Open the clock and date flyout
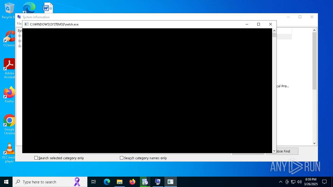The width and height of the screenshot is (333, 187). tap(311, 182)
